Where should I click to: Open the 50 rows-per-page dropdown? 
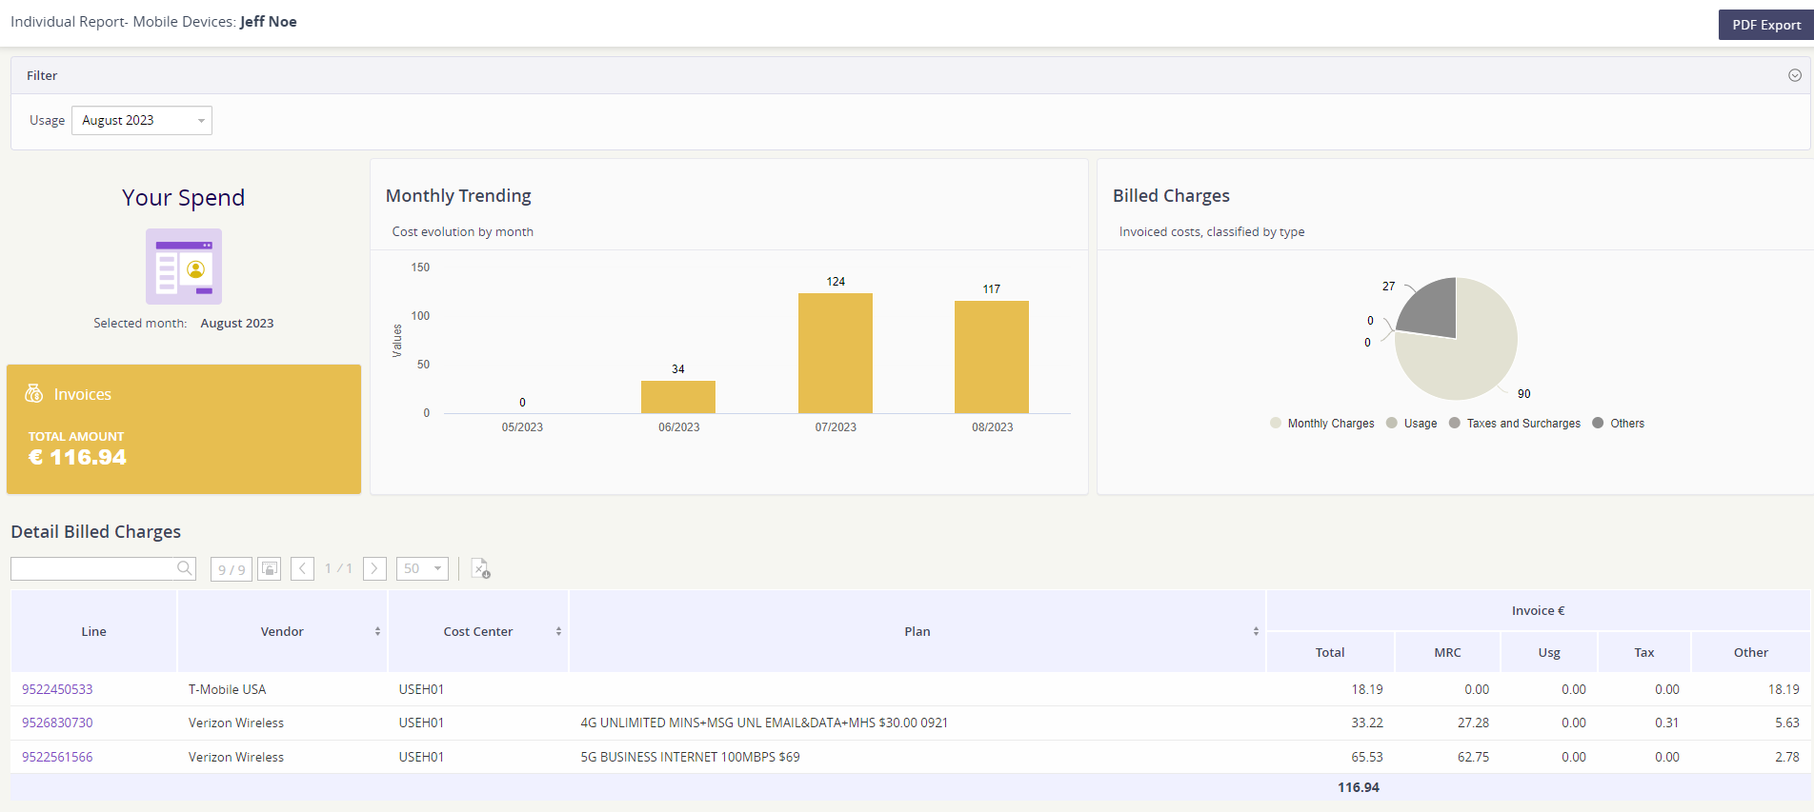click(x=422, y=568)
